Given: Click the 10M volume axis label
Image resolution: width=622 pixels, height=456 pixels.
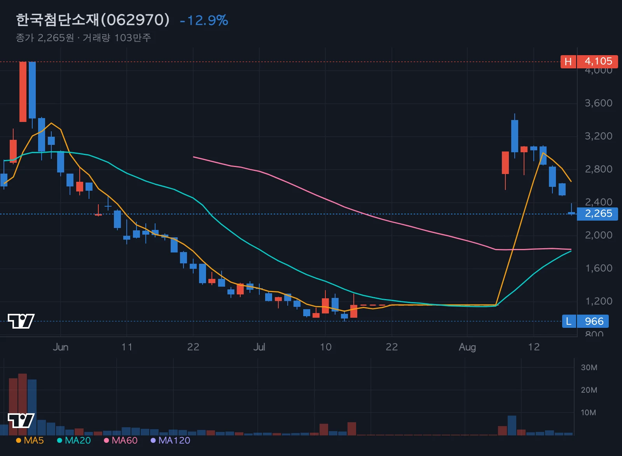Looking at the screenshot, I should click(588, 412).
